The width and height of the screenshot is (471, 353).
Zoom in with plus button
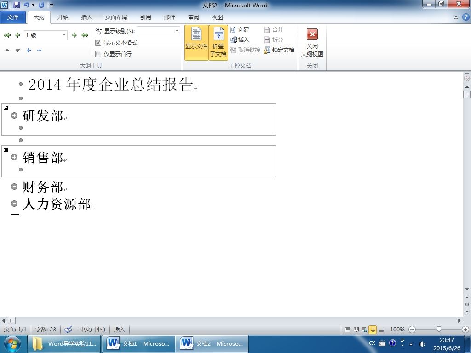[x=465, y=330]
